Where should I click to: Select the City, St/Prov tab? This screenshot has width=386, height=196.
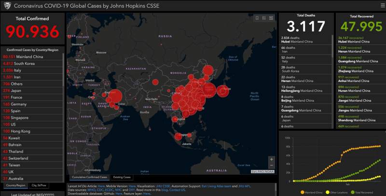(x=39, y=185)
